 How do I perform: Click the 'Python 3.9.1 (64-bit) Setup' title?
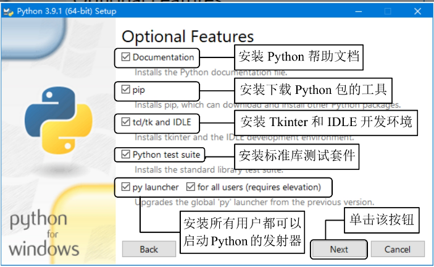67,11
